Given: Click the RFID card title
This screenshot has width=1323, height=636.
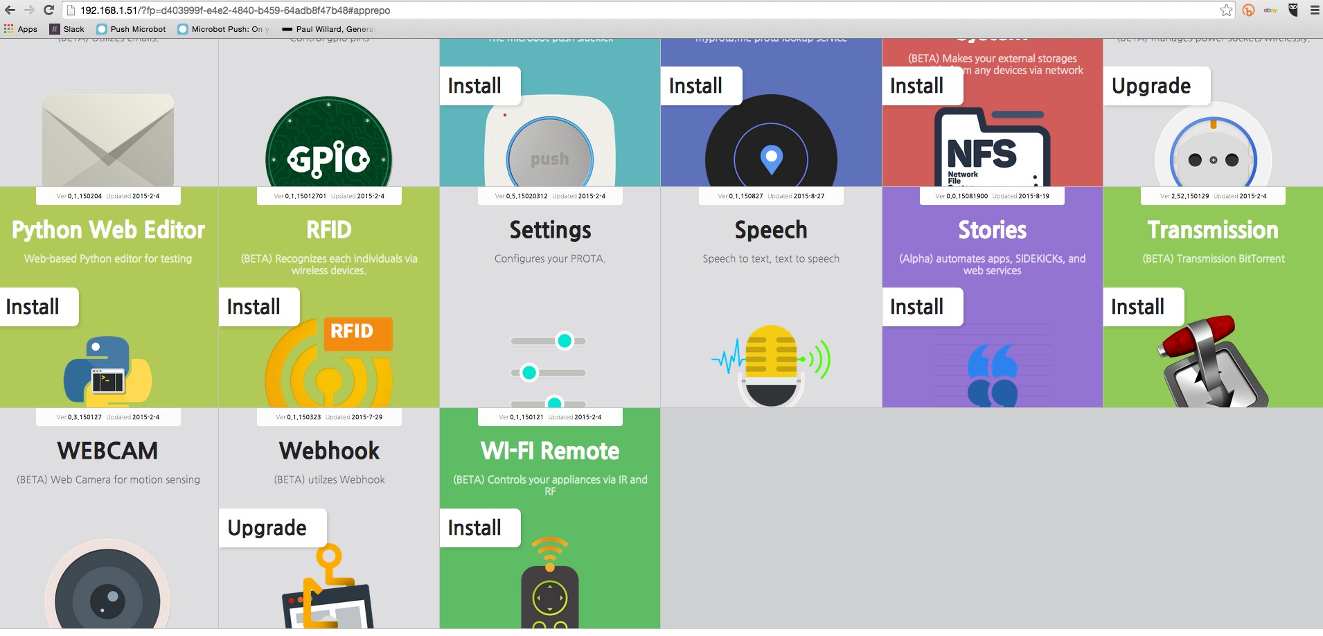Looking at the screenshot, I should coord(329,230).
